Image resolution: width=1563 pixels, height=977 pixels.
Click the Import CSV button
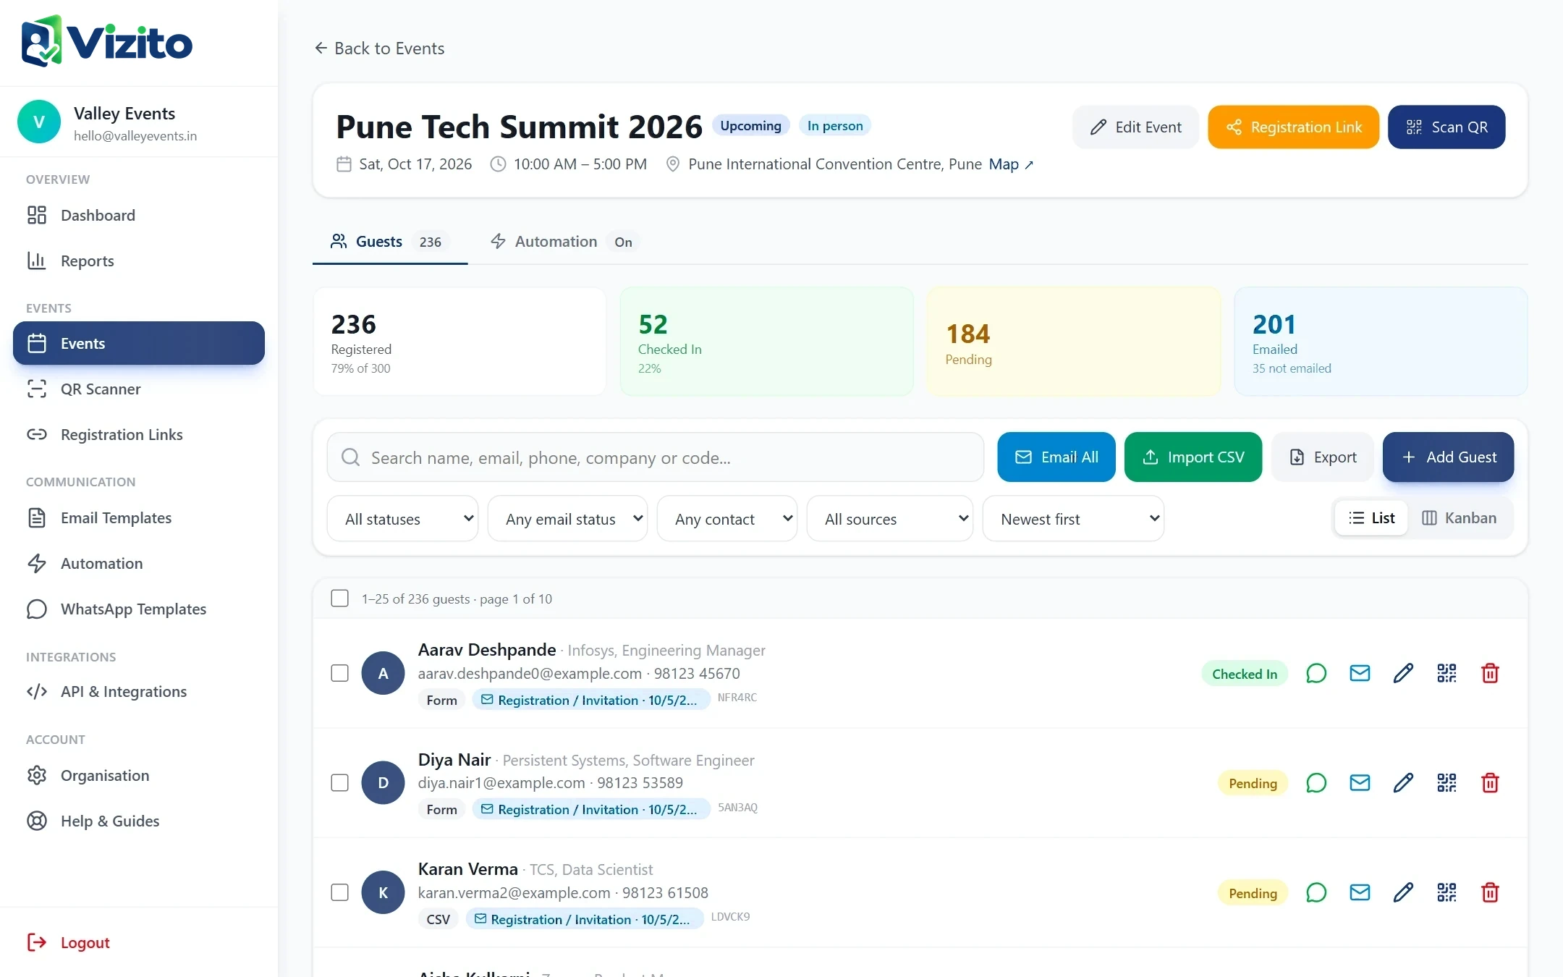click(1193, 457)
